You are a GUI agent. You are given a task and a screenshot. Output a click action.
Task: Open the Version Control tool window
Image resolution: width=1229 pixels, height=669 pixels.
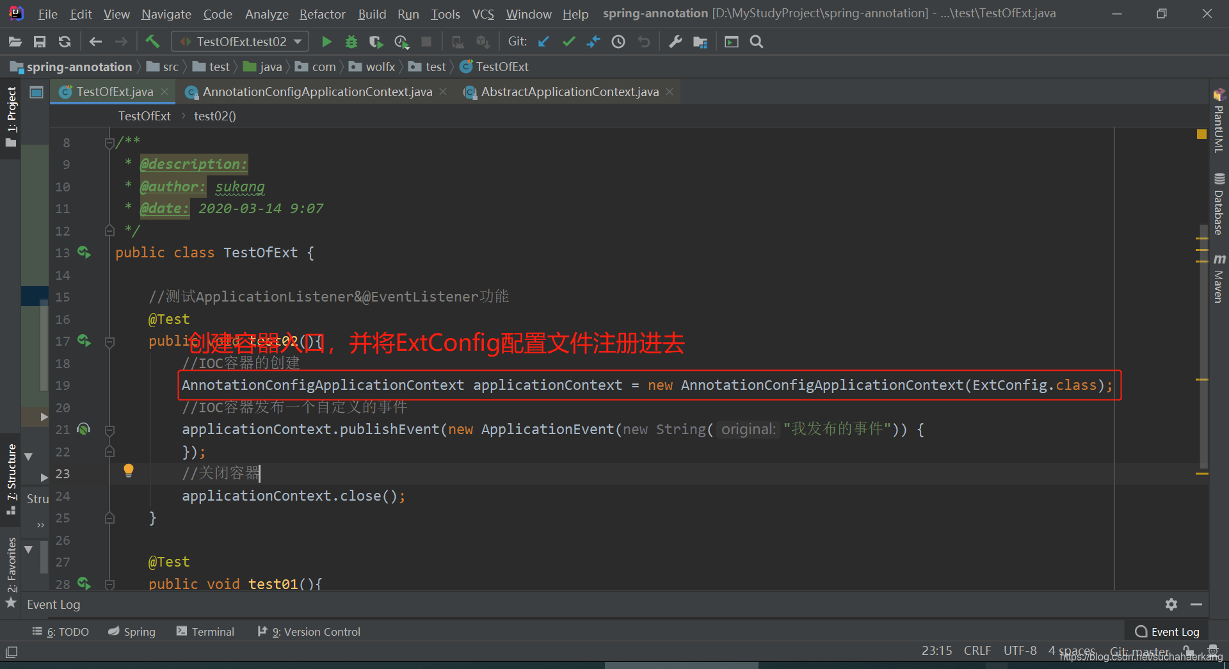(x=309, y=632)
